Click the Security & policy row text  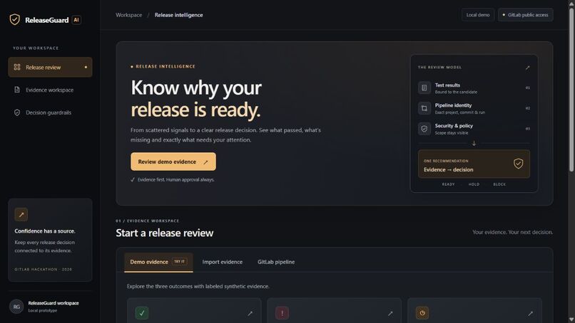click(454, 129)
